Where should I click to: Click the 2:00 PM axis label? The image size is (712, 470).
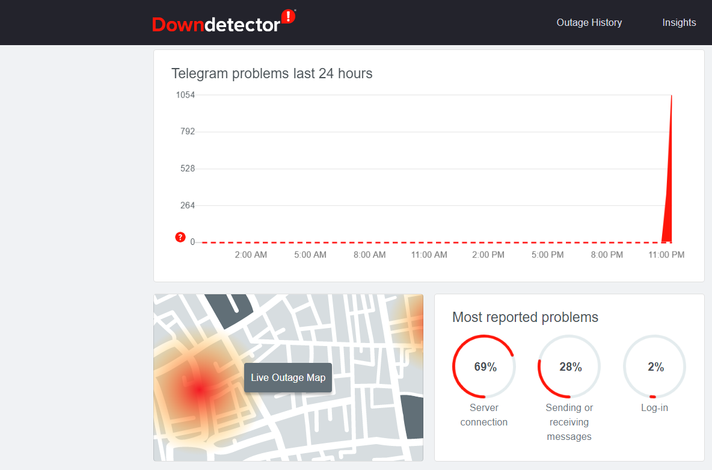[488, 255]
